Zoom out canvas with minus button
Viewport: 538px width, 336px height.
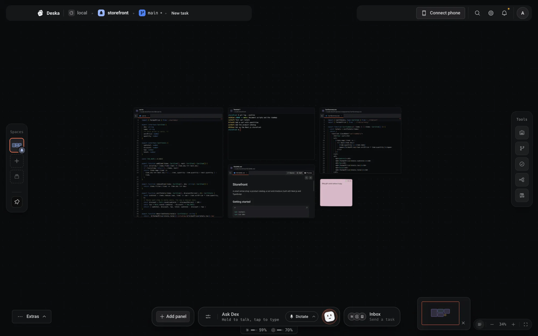492,324
